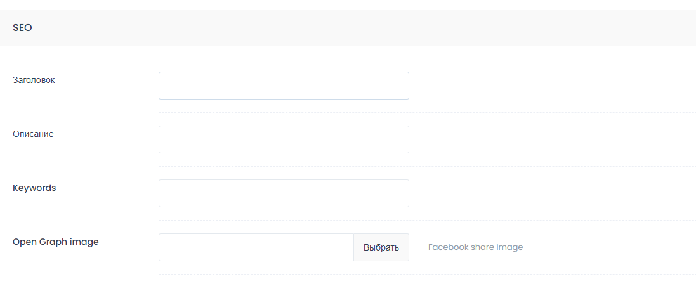Viewport: 696px width, 300px height.
Task: Click the Open Graph image path field
Action: click(x=256, y=247)
